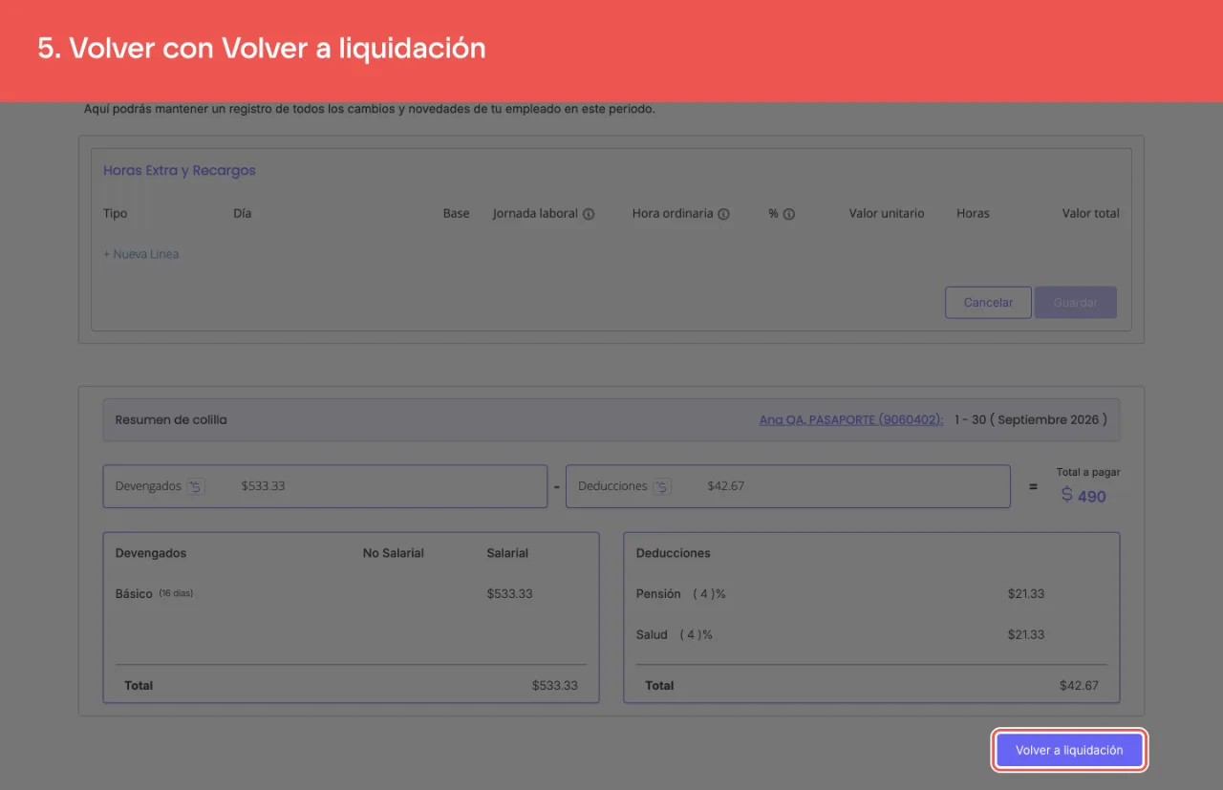Image resolution: width=1223 pixels, height=790 pixels.
Task: Click the Devengados $533.33 summary box
Action: point(325,486)
